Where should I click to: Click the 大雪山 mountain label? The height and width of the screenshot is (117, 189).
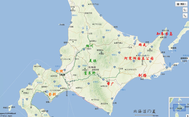click(x=101, y=54)
